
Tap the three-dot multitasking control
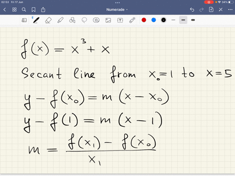tap(117, 2)
